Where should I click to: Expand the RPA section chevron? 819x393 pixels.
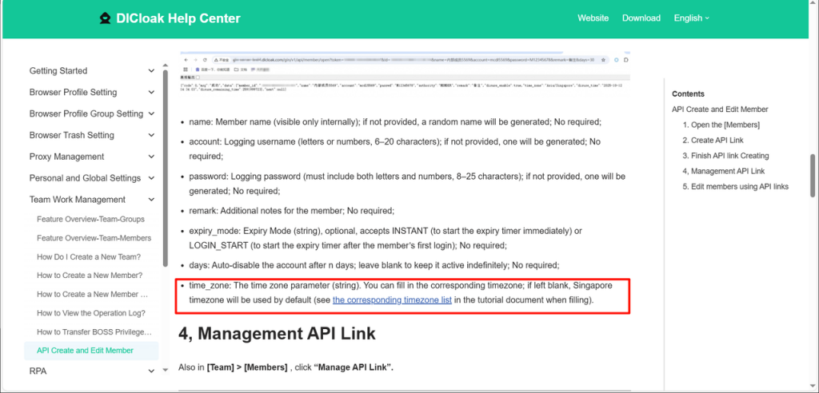pos(151,371)
